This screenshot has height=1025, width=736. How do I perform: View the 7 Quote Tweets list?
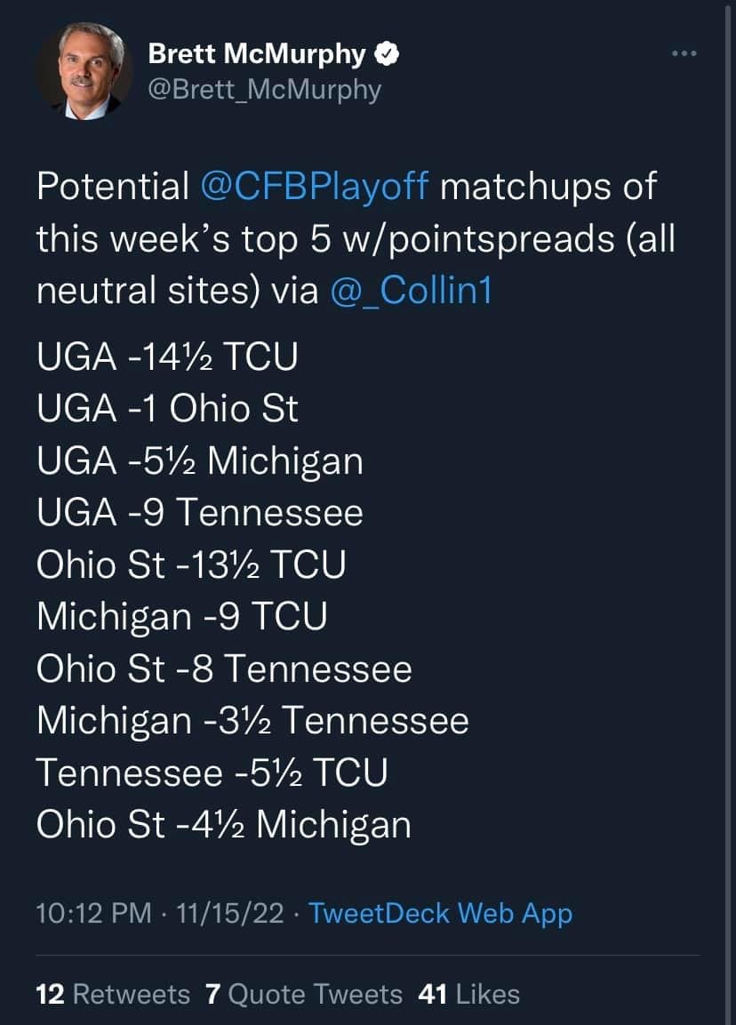click(304, 994)
